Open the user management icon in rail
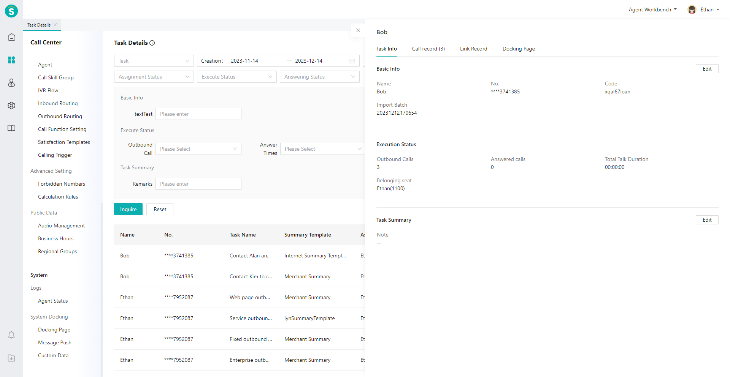This screenshot has height=377, width=730. tap(11, 83)
